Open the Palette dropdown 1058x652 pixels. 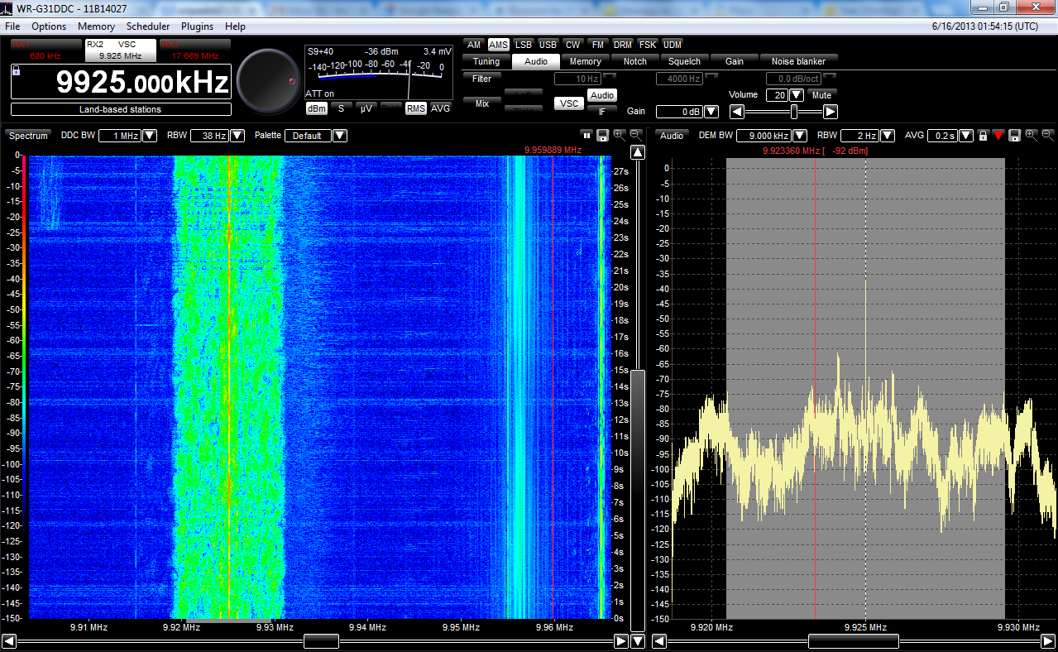[340, 136]
